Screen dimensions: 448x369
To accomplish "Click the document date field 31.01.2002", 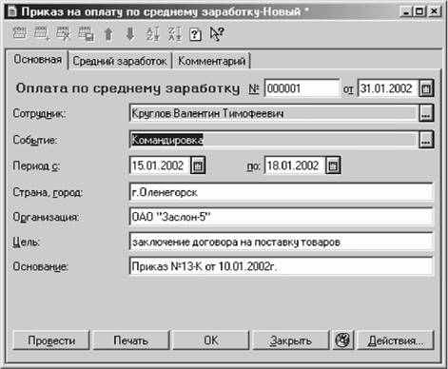I will [388, 88].
